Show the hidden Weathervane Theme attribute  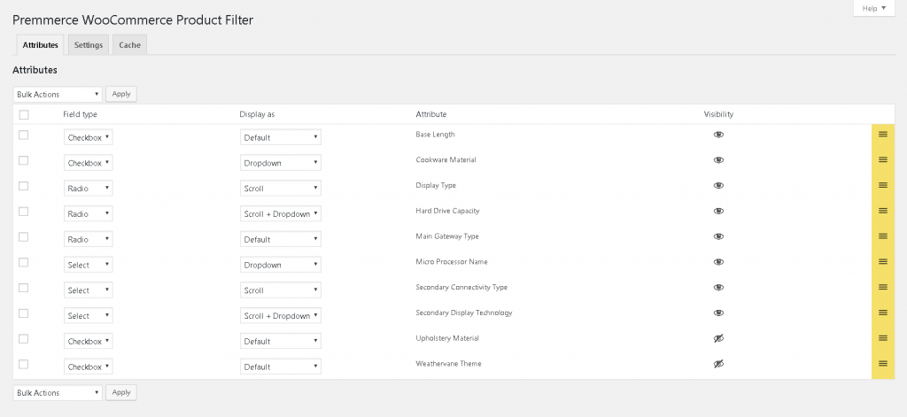718,364
